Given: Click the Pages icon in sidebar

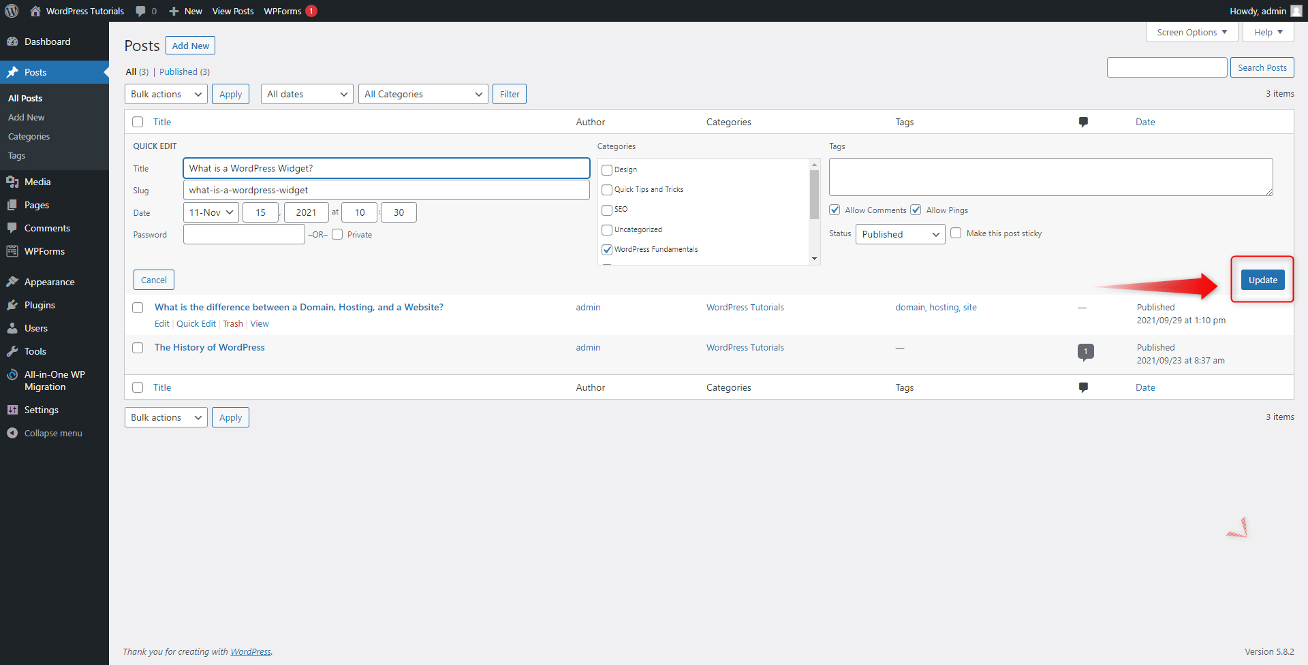Looking at the screenshot, I should tap(12, 205).
